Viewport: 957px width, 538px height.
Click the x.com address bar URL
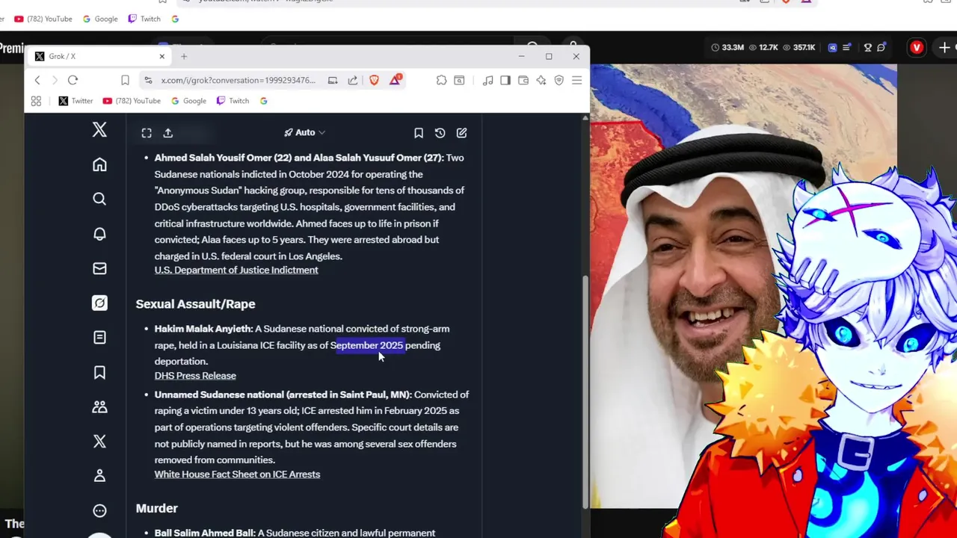[x=239, y=80]
